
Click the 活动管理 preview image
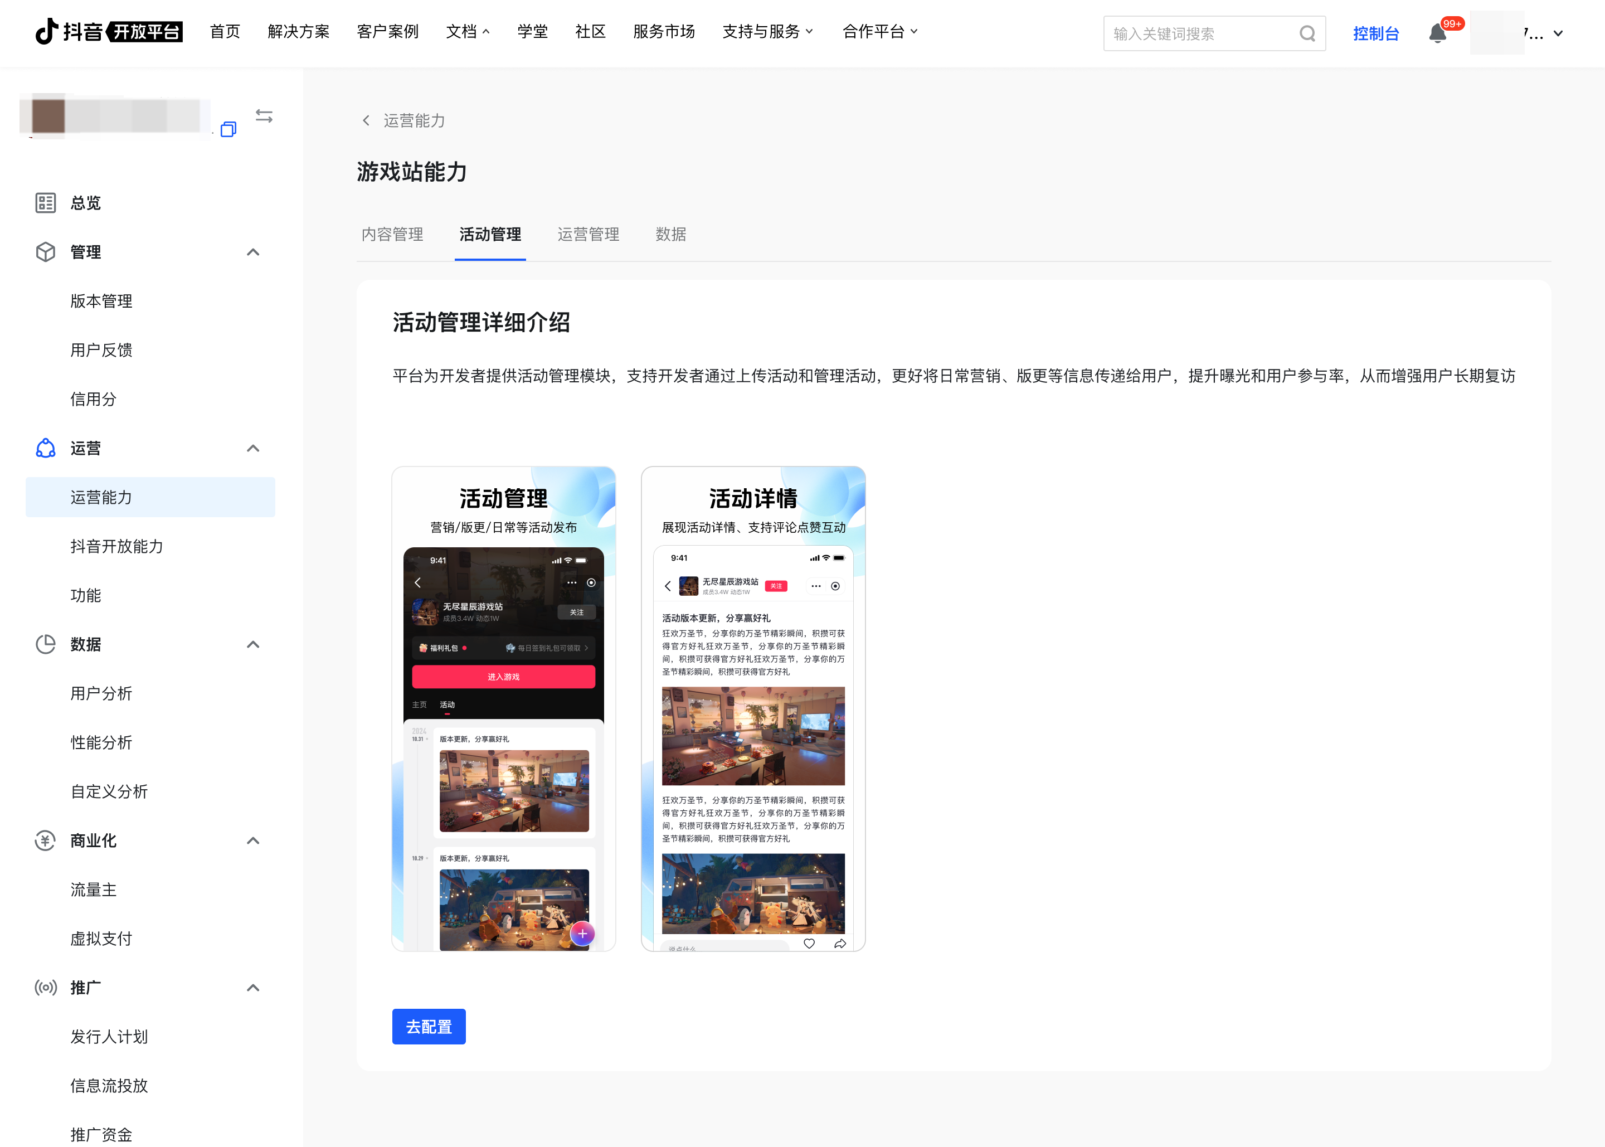tap(503, 708)
